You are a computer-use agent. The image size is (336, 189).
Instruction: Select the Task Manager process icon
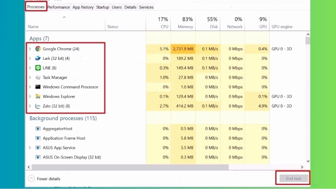coord(38,77)
